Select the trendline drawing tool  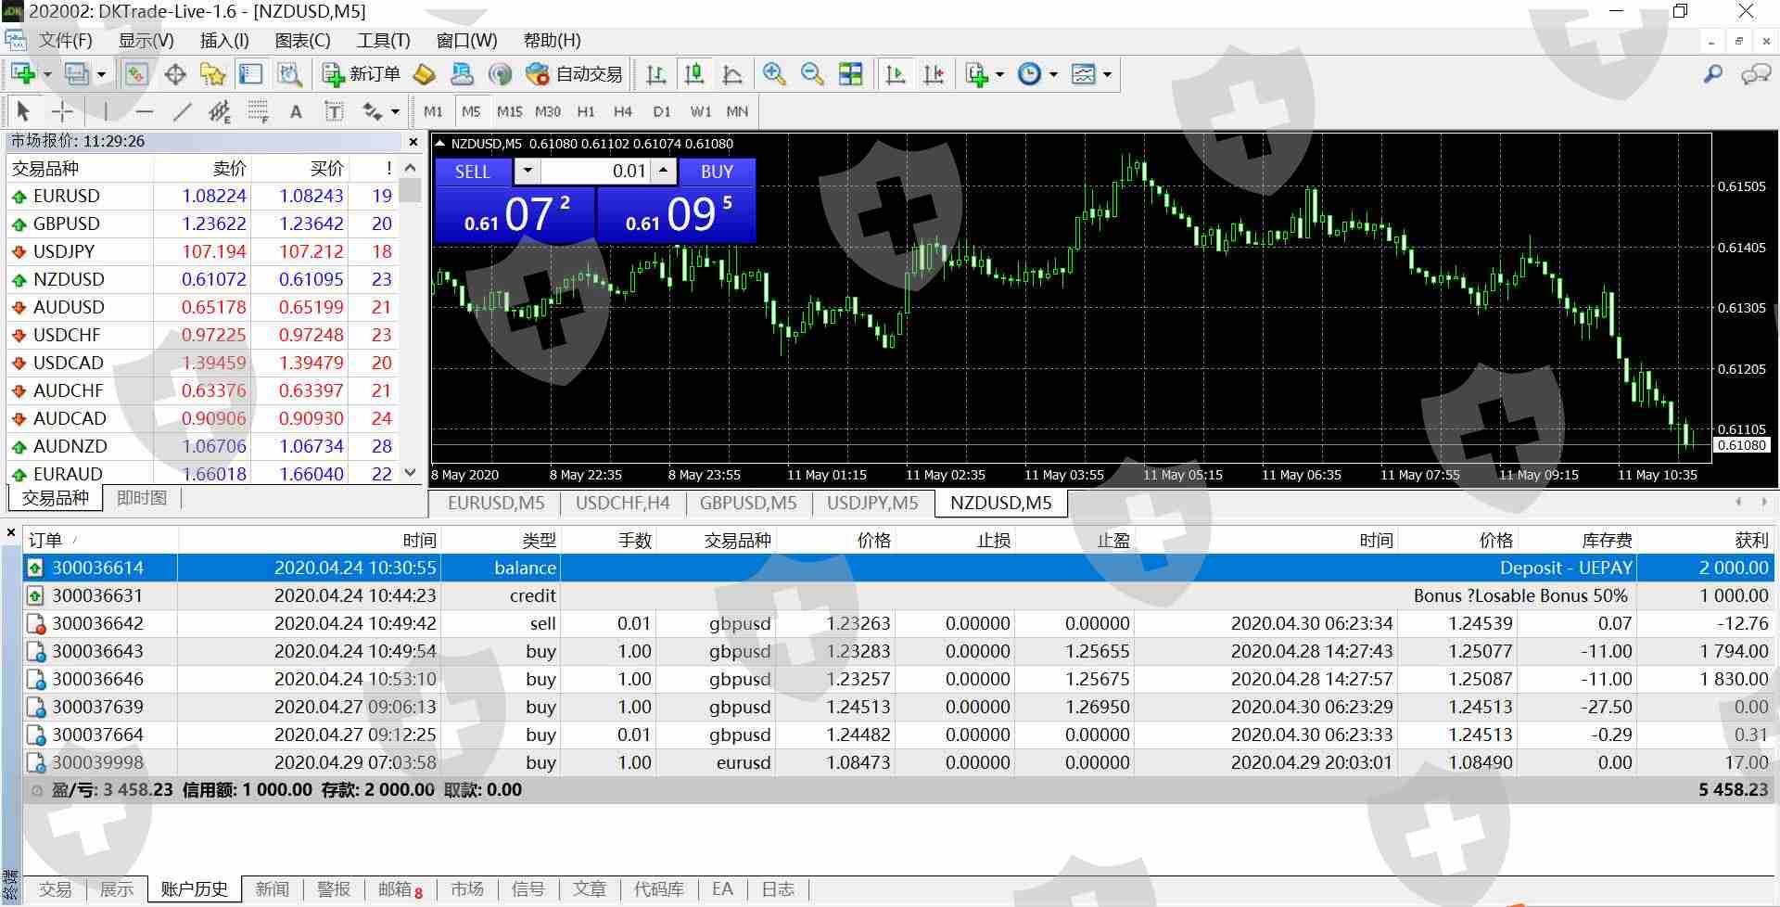click(182, 112)
